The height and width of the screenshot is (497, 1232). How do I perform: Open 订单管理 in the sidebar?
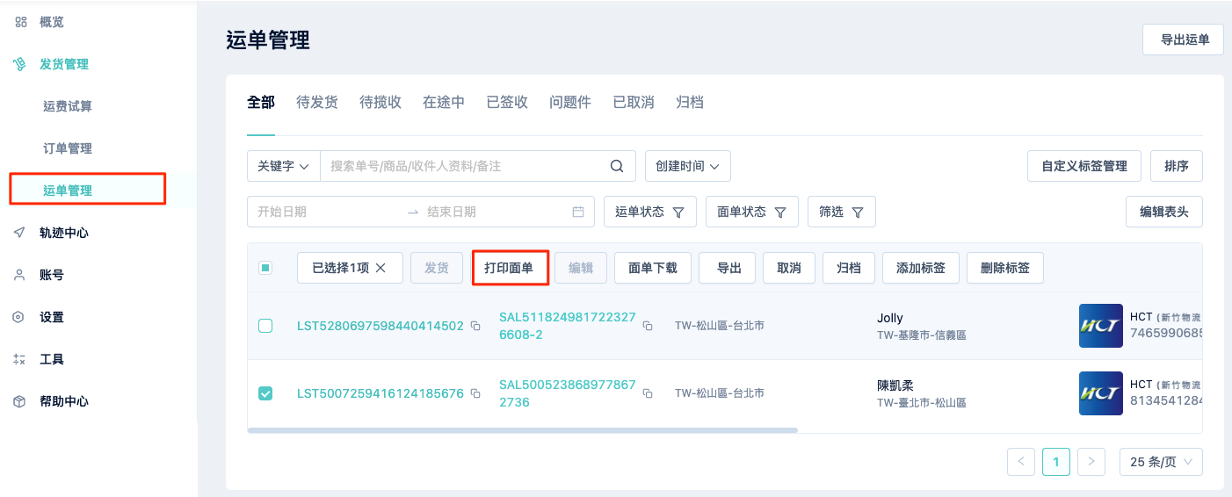(68, 148)
